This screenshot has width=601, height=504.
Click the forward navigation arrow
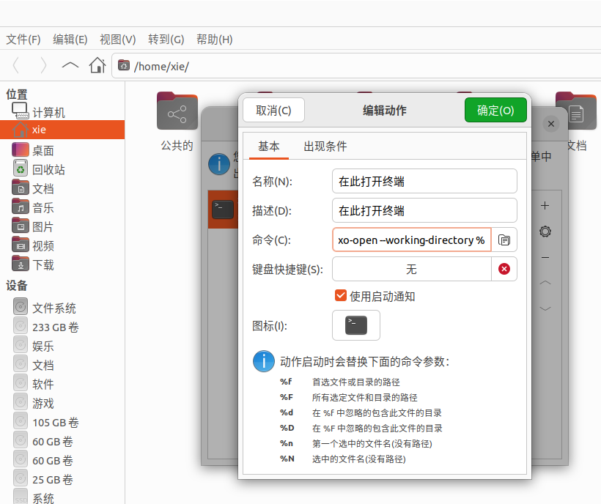[43, 65]
